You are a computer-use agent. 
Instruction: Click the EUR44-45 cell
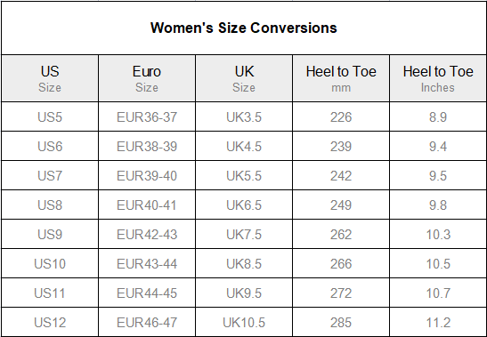pyautogui.click(x=147, y=293)
